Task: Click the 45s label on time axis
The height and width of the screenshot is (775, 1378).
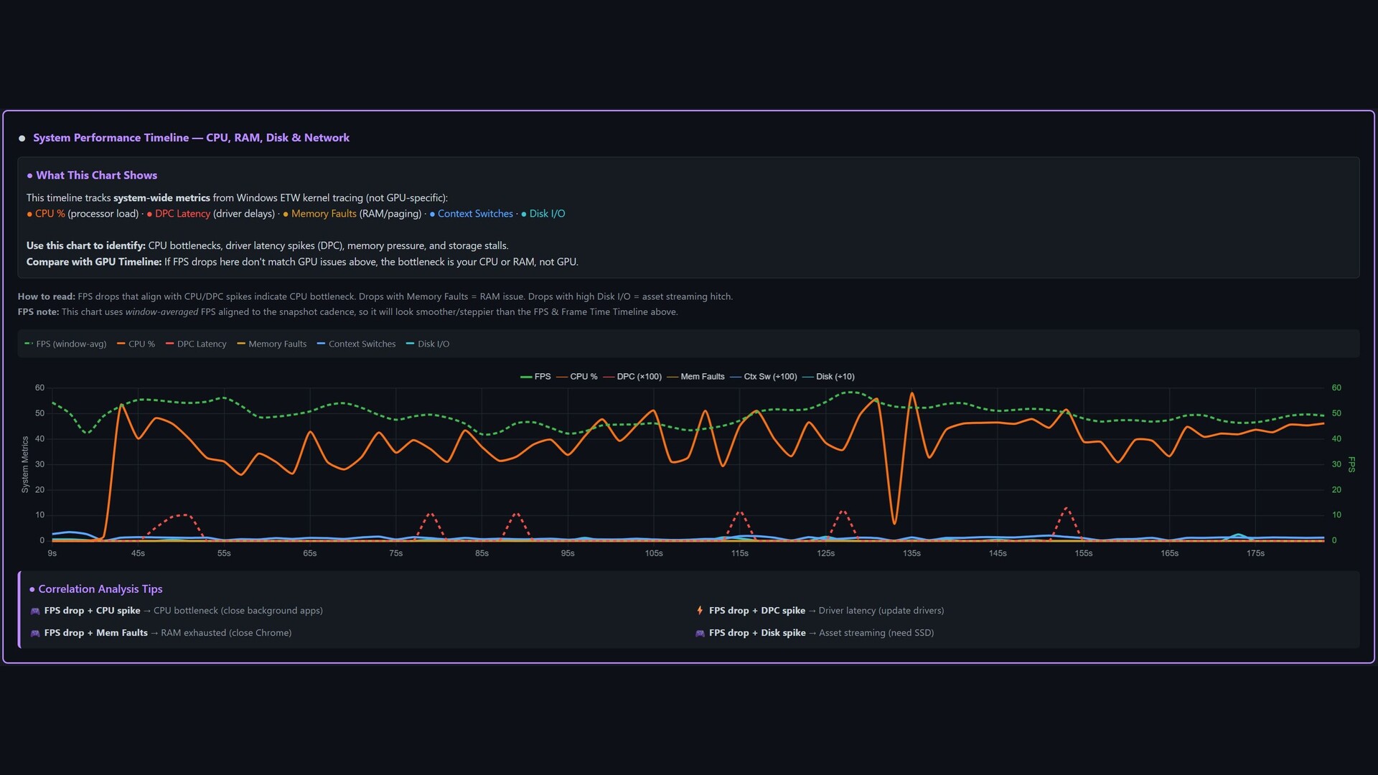Action: (138, 553)
